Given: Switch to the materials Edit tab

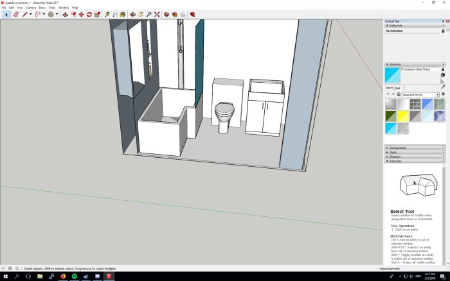Looking at the screenshot, I should coord(398,88).
